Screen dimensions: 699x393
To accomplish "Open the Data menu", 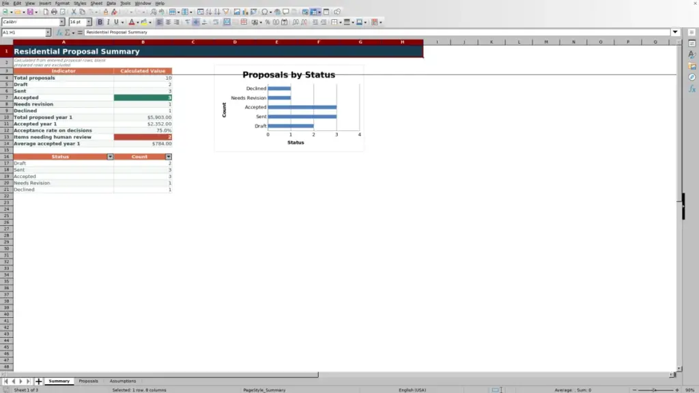I will (111, 3).
